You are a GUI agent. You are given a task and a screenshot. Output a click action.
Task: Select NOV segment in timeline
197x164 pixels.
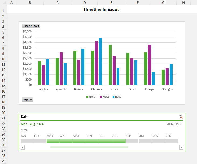[x=158, y=141]
